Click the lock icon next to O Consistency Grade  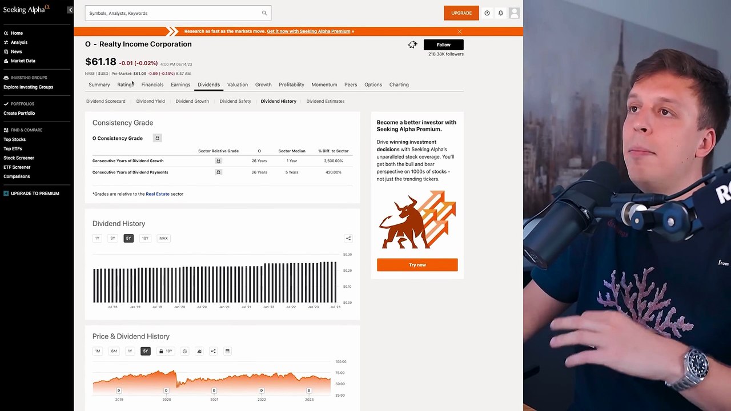click(157, 138)
